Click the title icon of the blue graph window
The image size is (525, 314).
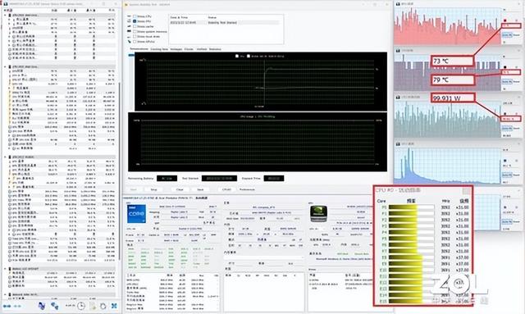pos(398,143)
